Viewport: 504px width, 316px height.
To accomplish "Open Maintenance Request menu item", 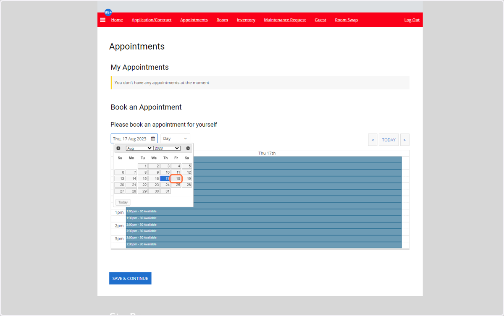I will click(285, 20).
